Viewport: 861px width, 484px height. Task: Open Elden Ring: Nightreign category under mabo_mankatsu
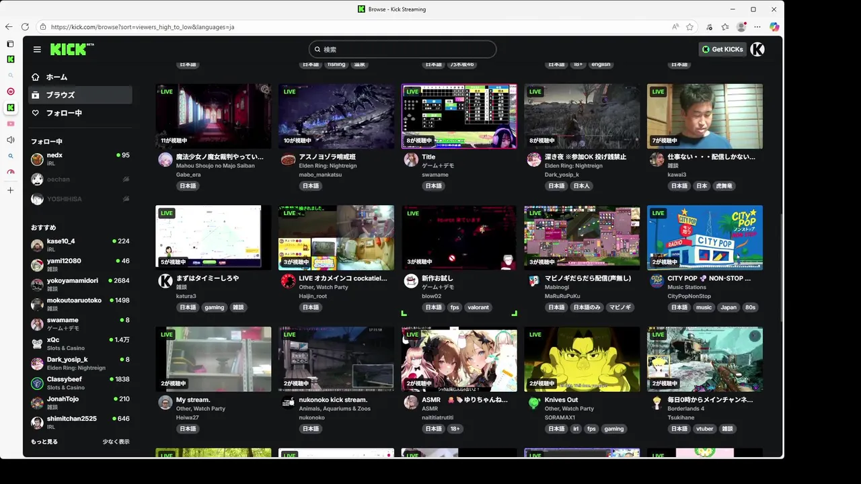[328, 165]
